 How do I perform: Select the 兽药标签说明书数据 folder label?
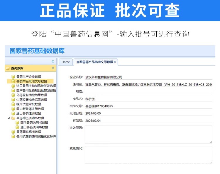coord(30,118)
